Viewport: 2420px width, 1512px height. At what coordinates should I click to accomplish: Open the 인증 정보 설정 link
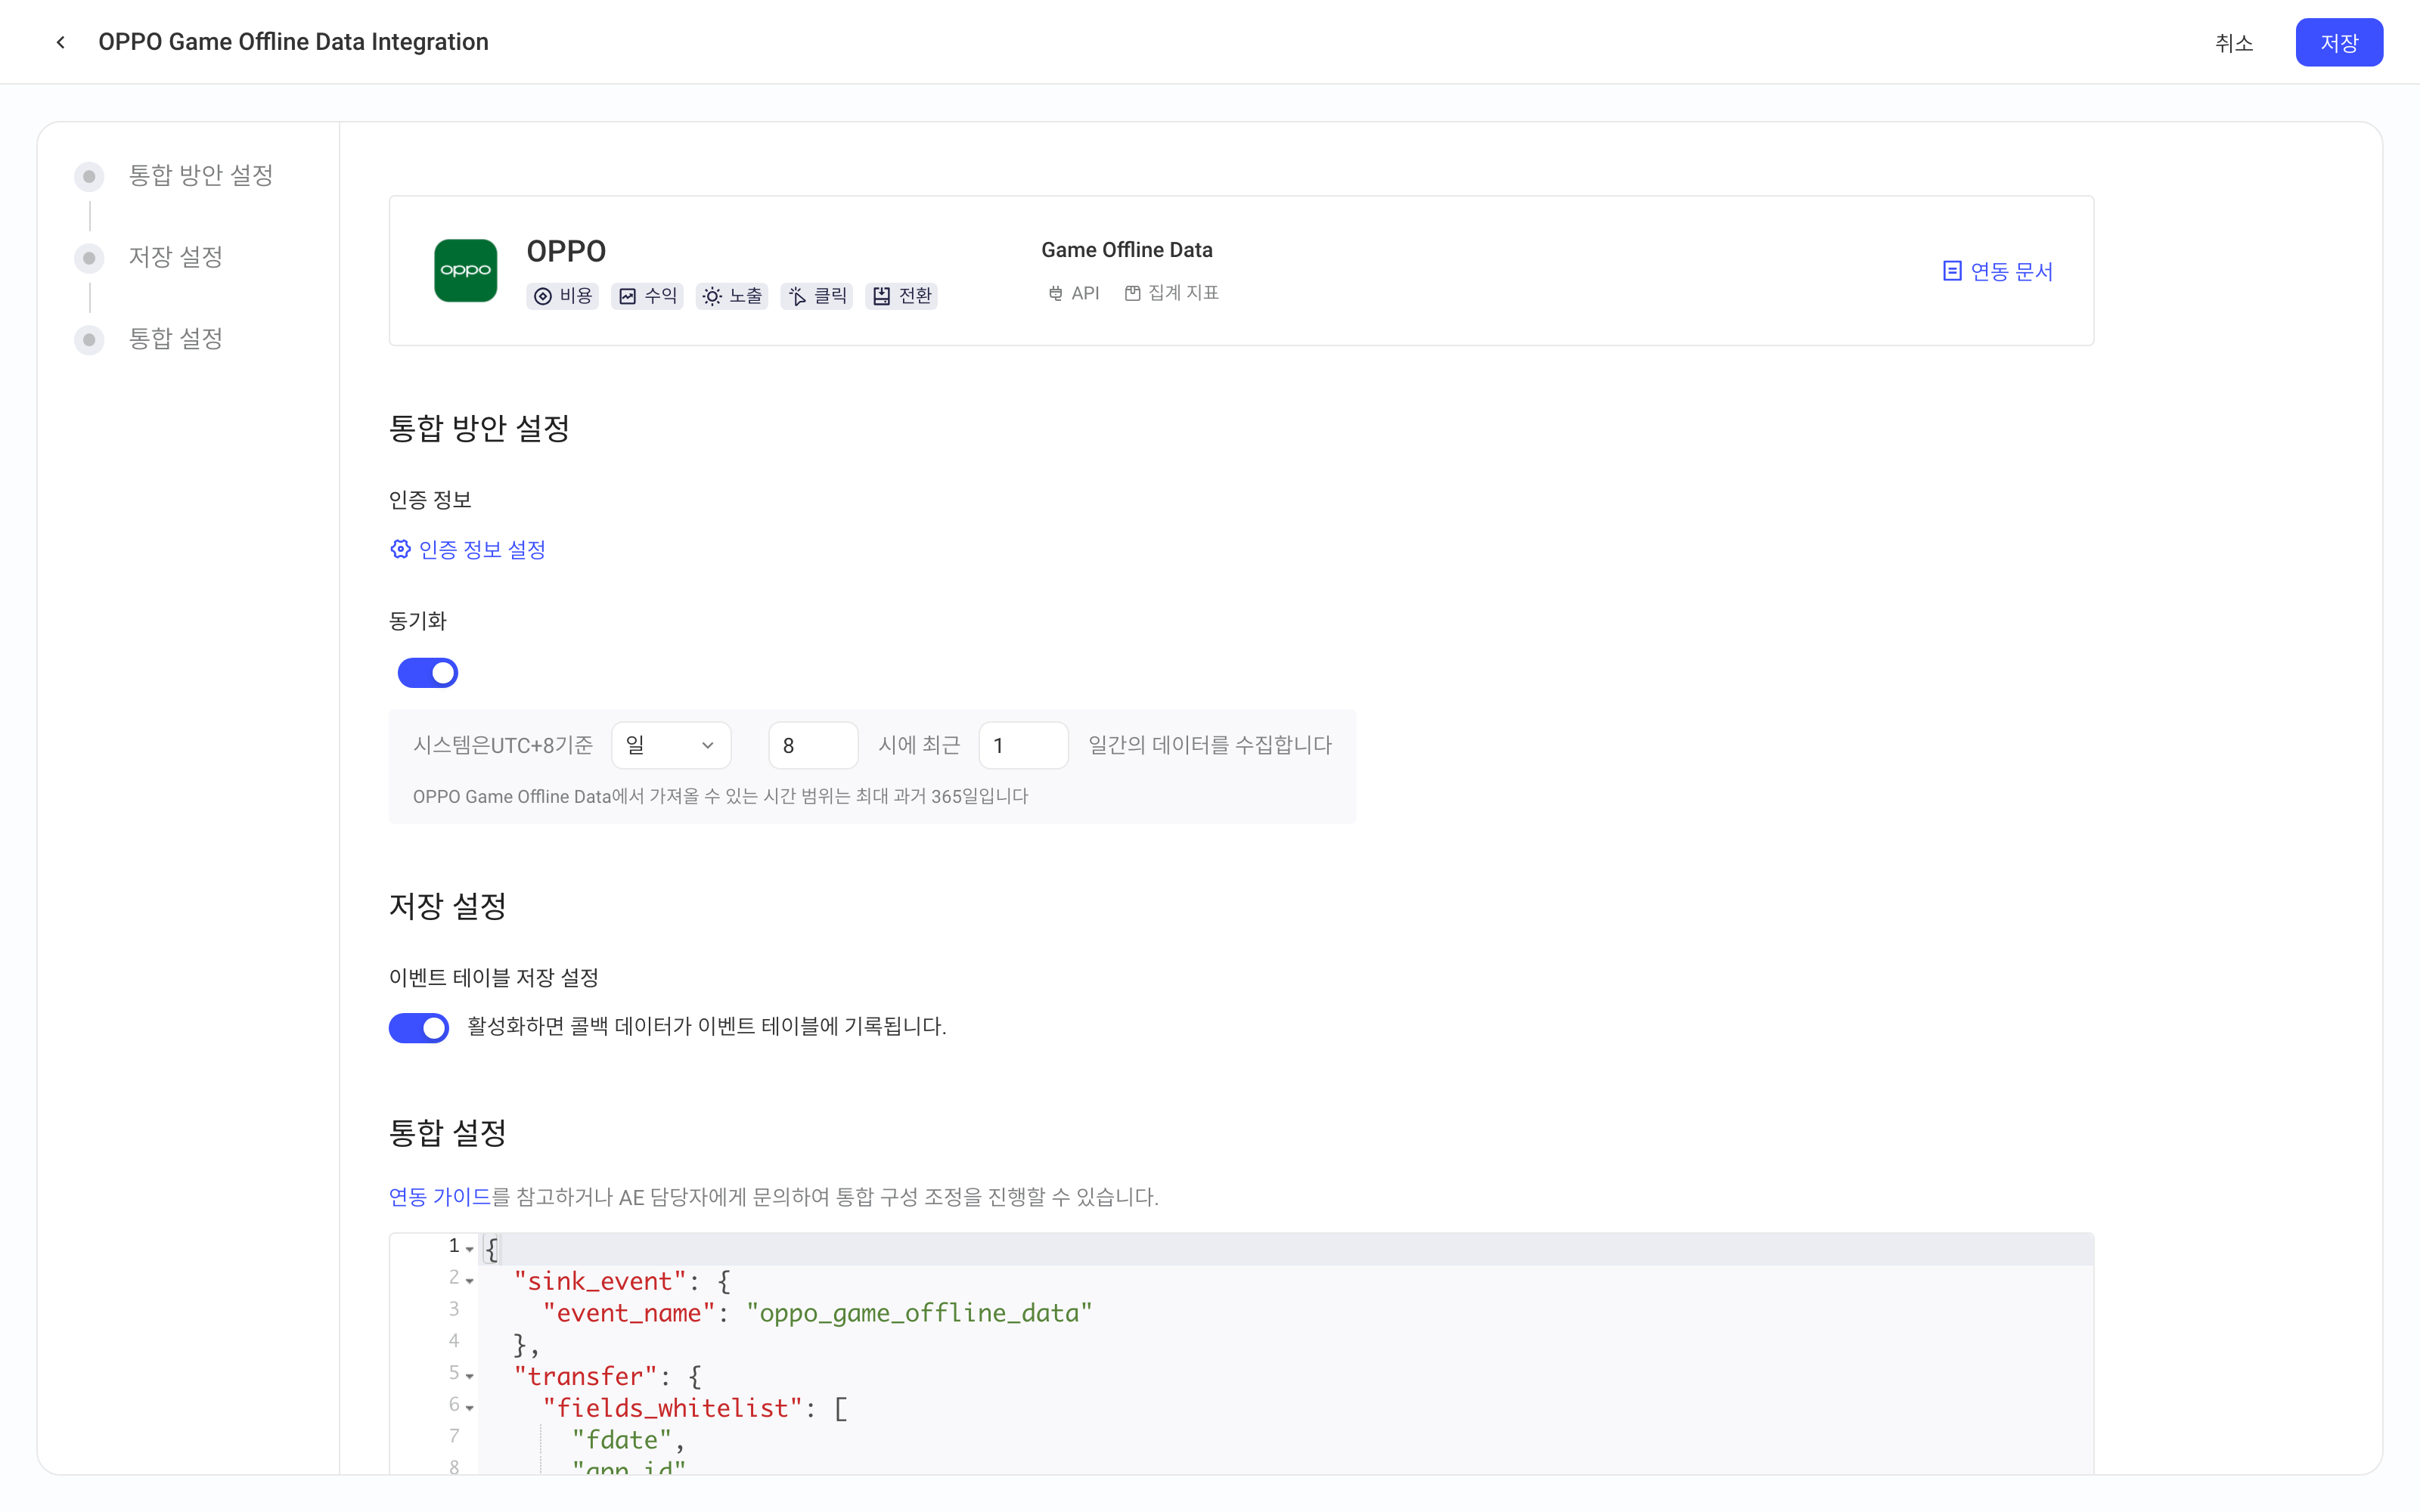click(x=468, y=549)
